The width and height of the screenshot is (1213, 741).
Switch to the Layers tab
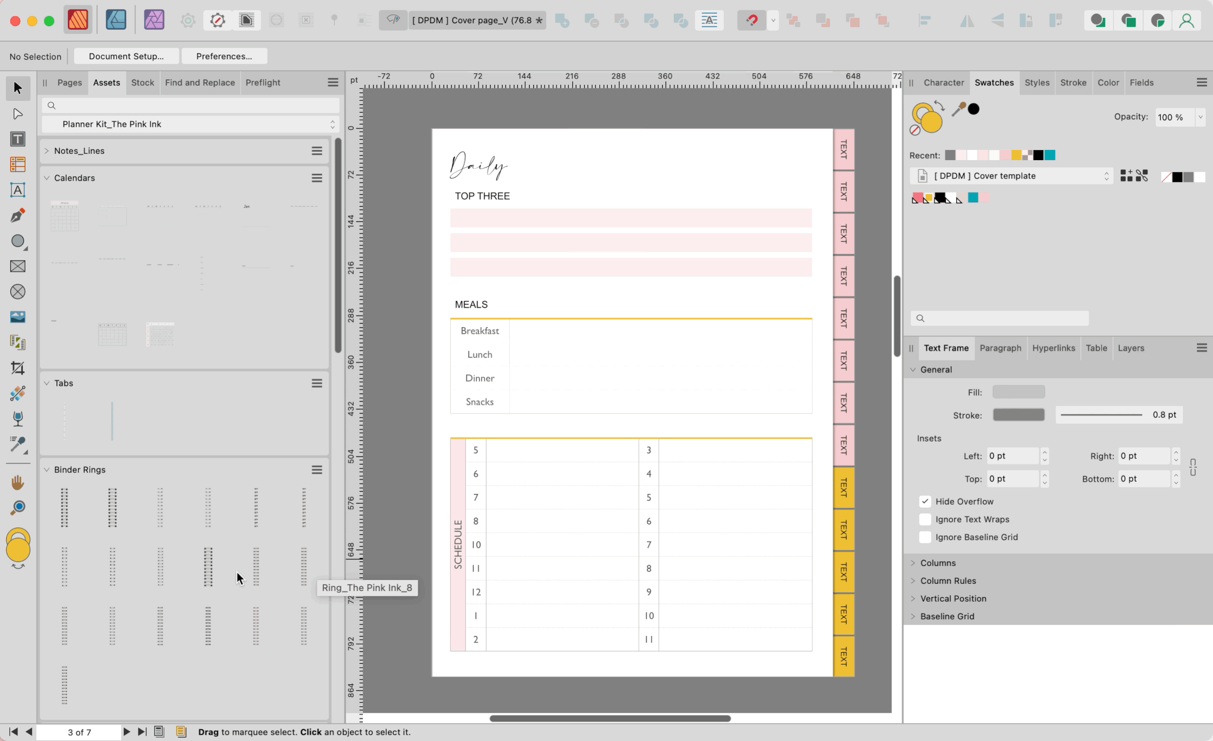click(x=1131, y=348)
